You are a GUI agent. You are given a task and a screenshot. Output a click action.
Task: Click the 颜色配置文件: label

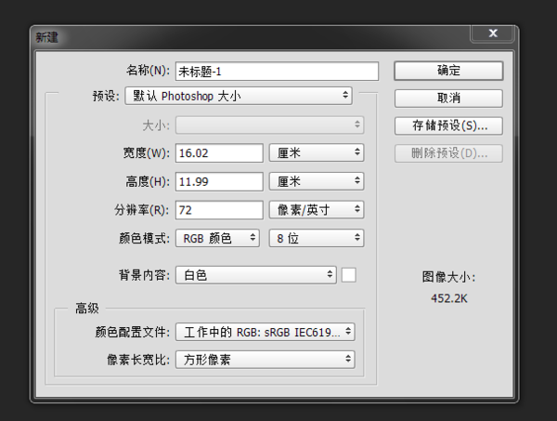click(x=133, y=332)
